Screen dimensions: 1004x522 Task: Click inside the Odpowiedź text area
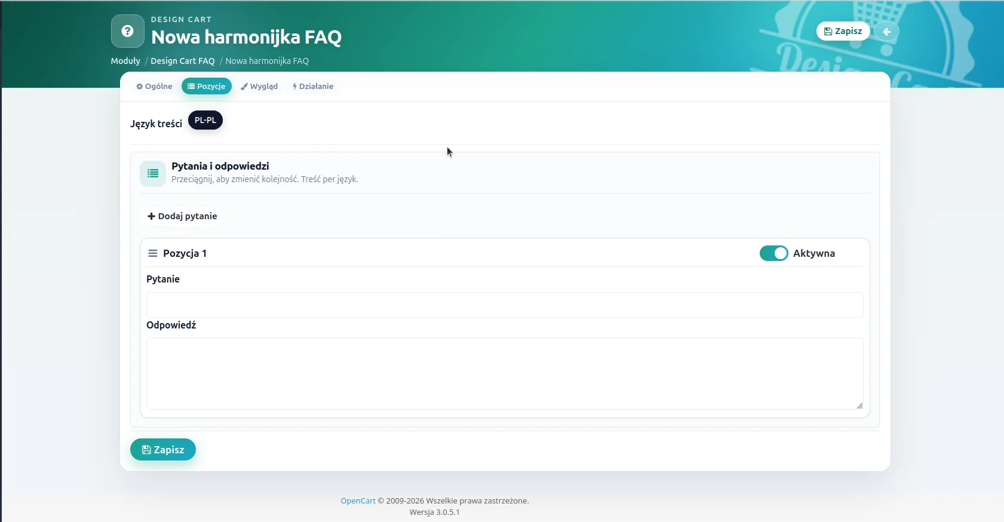pos(505,373)
